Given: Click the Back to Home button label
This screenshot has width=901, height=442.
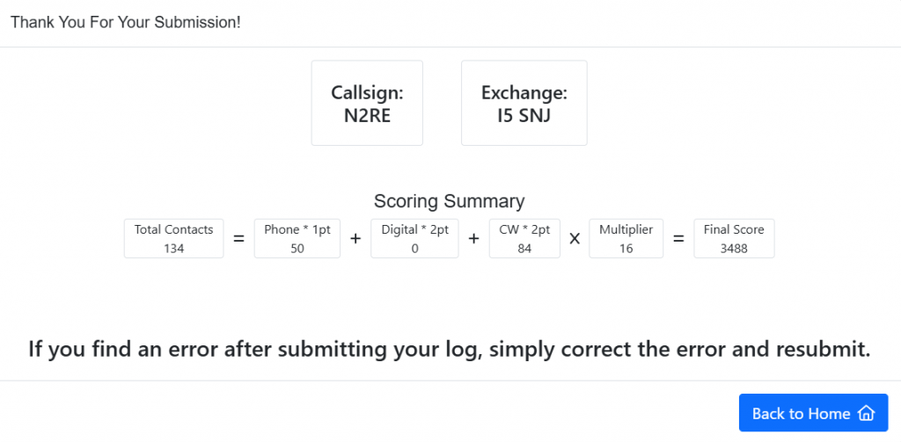Looking at the screenshot, I should [801, 413].
